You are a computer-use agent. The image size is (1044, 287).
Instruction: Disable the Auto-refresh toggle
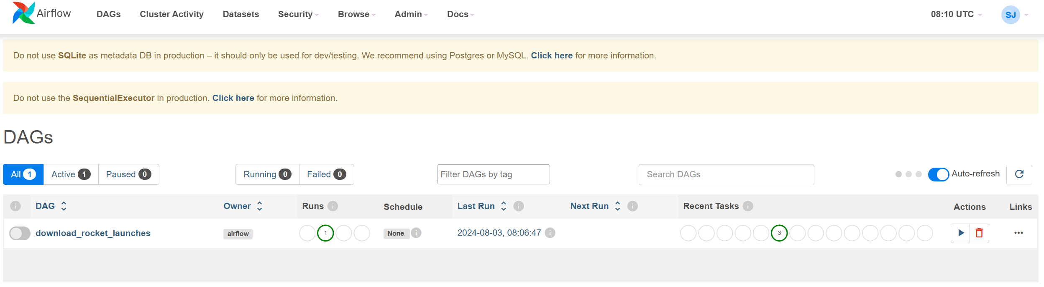938,174
